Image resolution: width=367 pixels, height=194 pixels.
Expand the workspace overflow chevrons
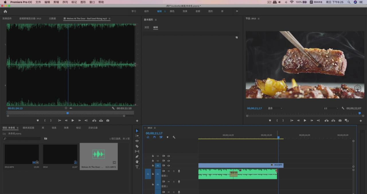point(237,11)
